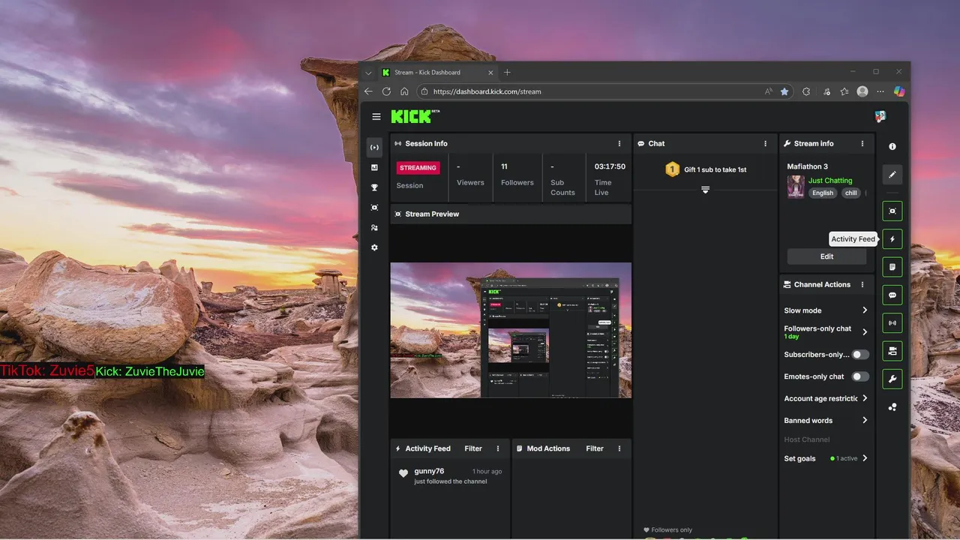The width and height of the screenshot is (960, 540).
Task: Click the stream preview video
Action: (511, 330)
